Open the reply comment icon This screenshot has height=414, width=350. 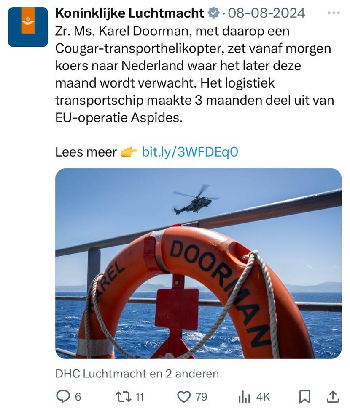click(63, 397)
